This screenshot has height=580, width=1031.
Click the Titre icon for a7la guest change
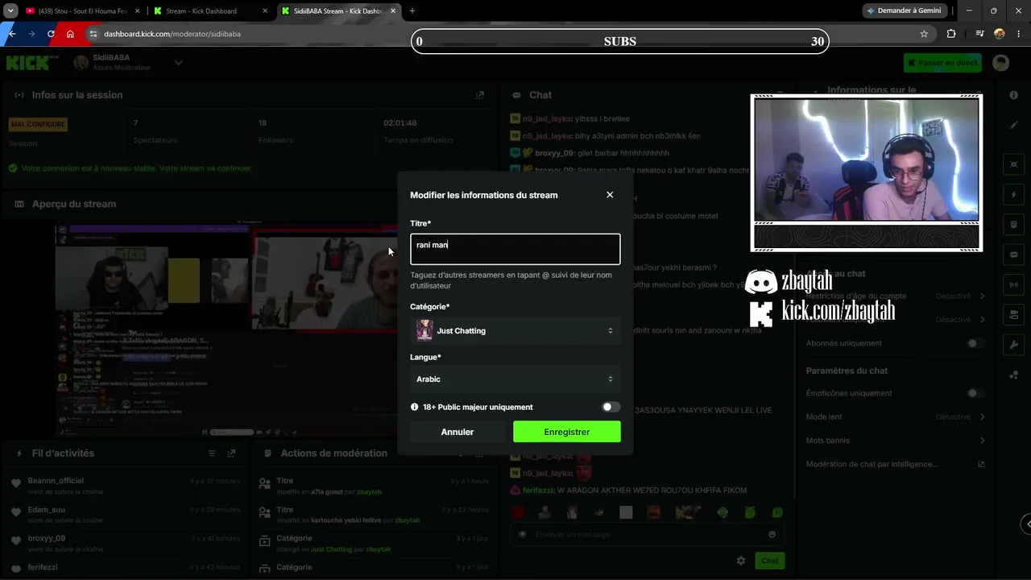[264, 484]
